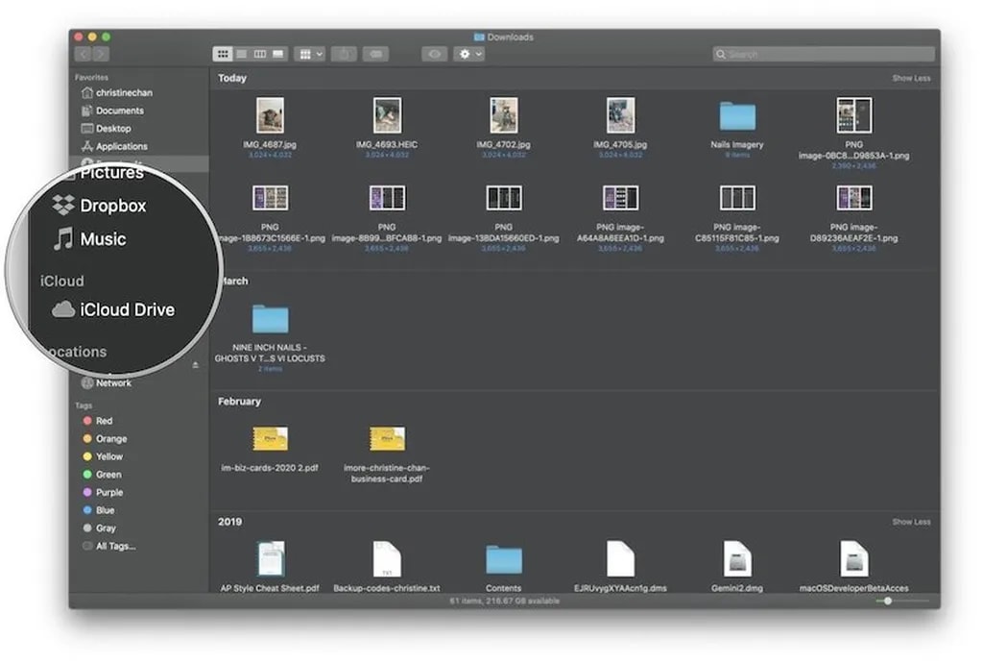
Task: Click the Quick Look eye icon
Action: point(435,55)
